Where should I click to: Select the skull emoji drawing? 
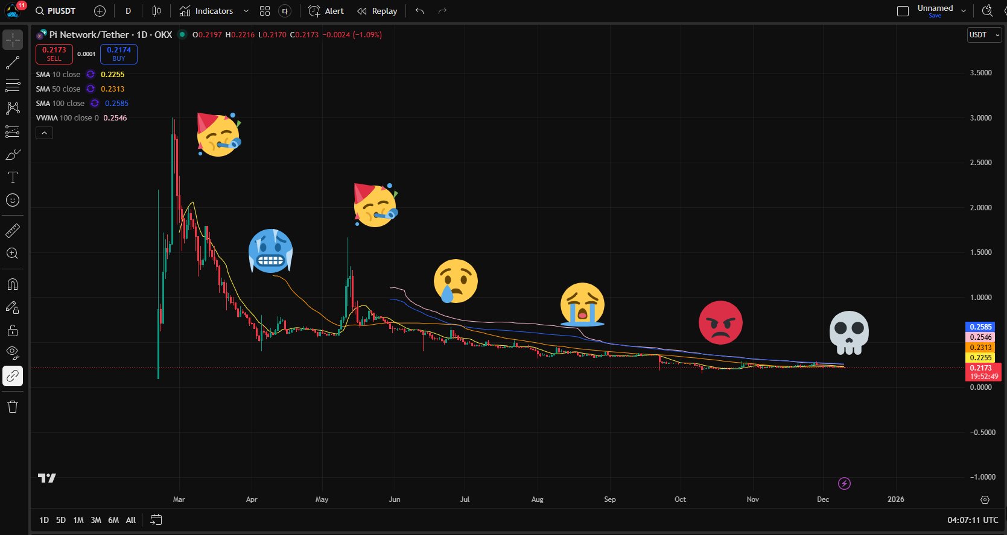coord(849,333)
